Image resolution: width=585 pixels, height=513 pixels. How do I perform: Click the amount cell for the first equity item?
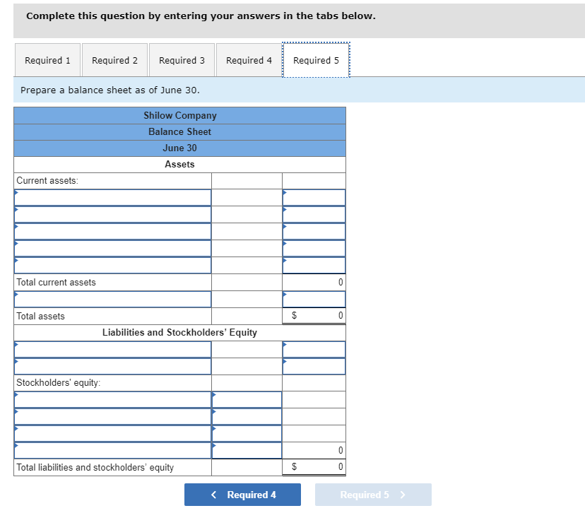pos(247,399)
